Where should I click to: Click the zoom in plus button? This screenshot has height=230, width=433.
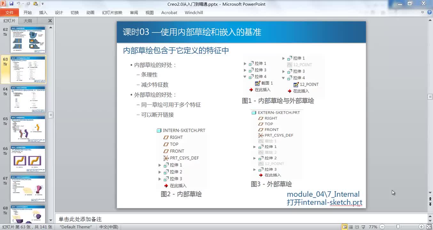tap(421, 227)
